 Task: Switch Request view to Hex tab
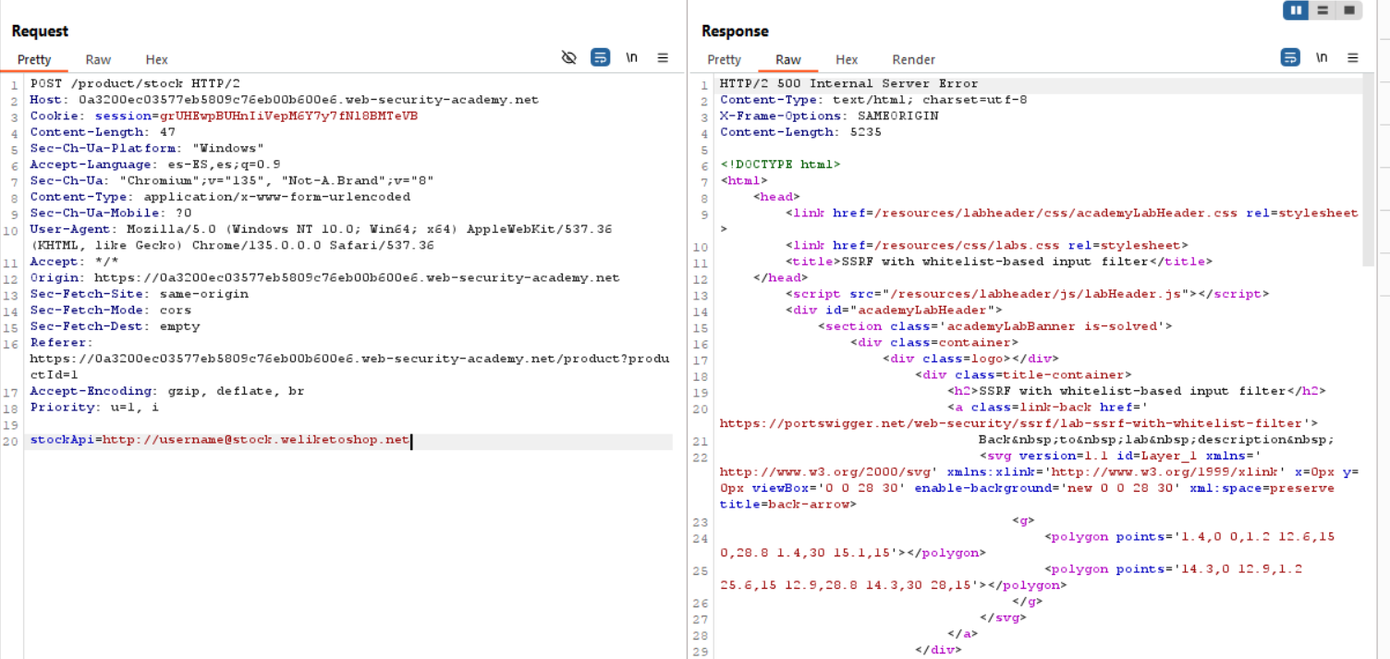(157, 59)
